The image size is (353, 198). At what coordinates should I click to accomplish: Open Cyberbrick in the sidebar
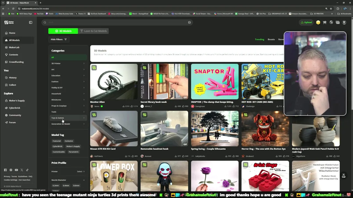18,108
